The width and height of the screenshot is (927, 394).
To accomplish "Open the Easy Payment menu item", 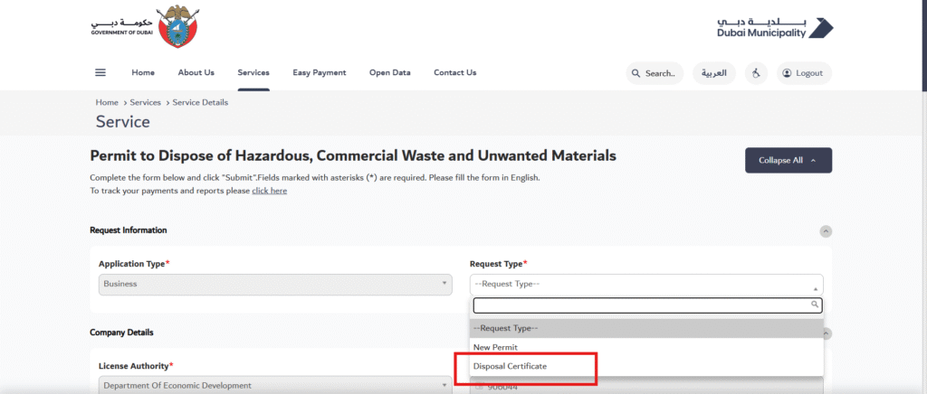I will click(x=319, y=73).
